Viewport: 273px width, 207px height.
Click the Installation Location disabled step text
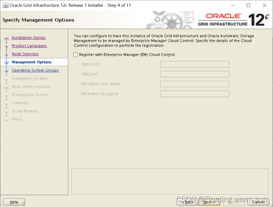[30, 78]
